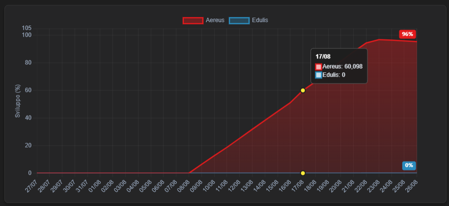Click the red Aereus legend color box
449x206 pixels.
(193, 21)
